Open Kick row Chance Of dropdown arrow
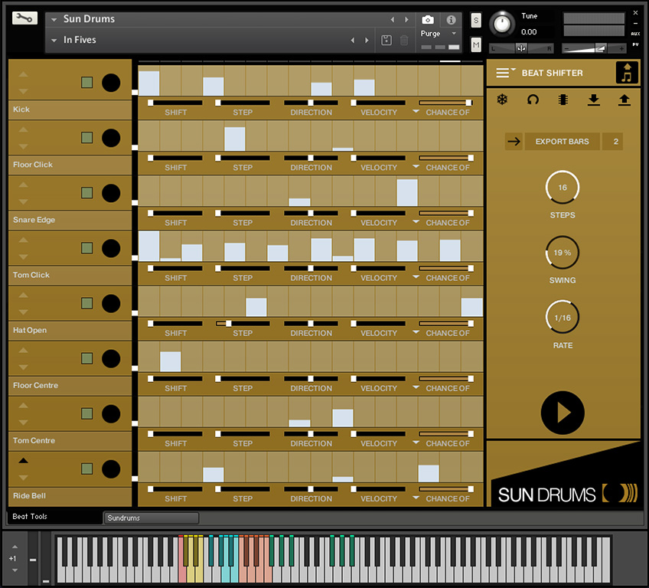Viewport: 649px width, 588px height. tap(416, 112)
